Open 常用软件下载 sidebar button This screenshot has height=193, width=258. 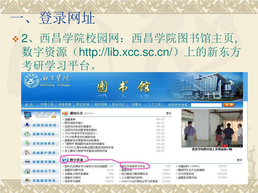tap(41, 171)
